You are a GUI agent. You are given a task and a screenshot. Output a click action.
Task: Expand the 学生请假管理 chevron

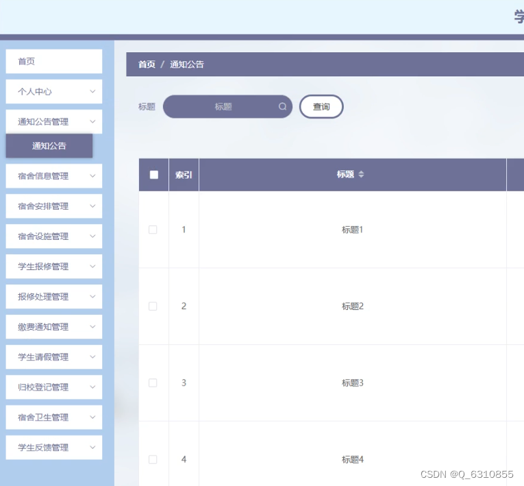[92, 357]
